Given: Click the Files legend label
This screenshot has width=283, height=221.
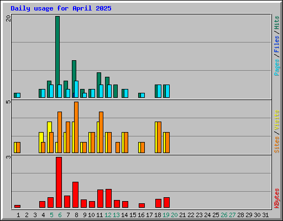Looking at the screenshot, I should click(277, 44).
